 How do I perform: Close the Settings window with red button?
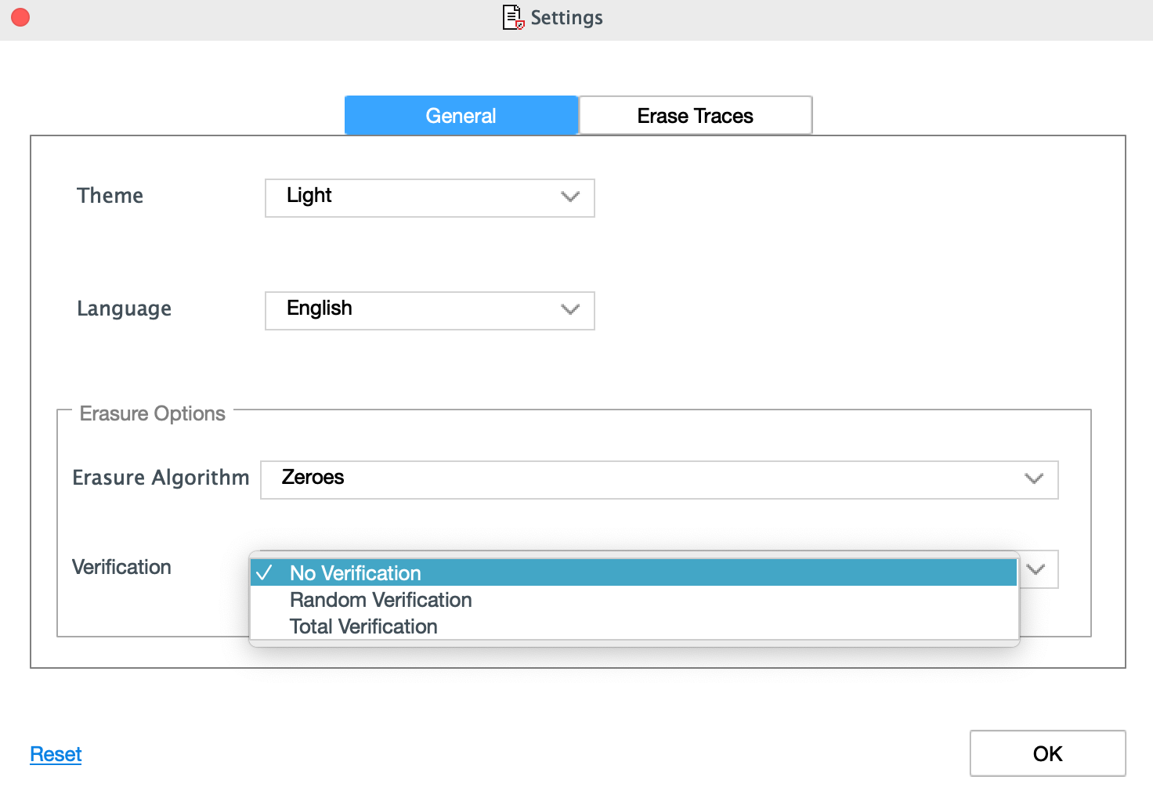pos(20,17)
